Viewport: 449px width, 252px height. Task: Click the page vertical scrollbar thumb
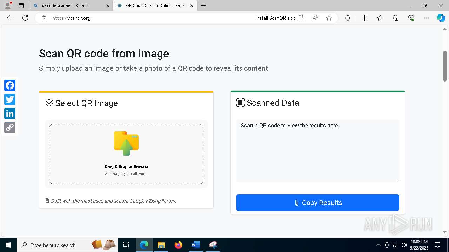(445, 66)
